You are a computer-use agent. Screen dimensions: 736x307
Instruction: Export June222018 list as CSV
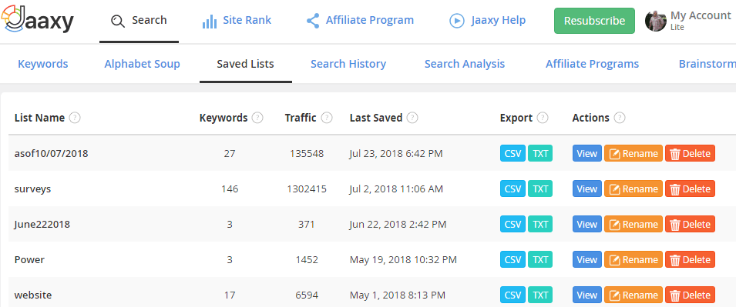[513, 224]
